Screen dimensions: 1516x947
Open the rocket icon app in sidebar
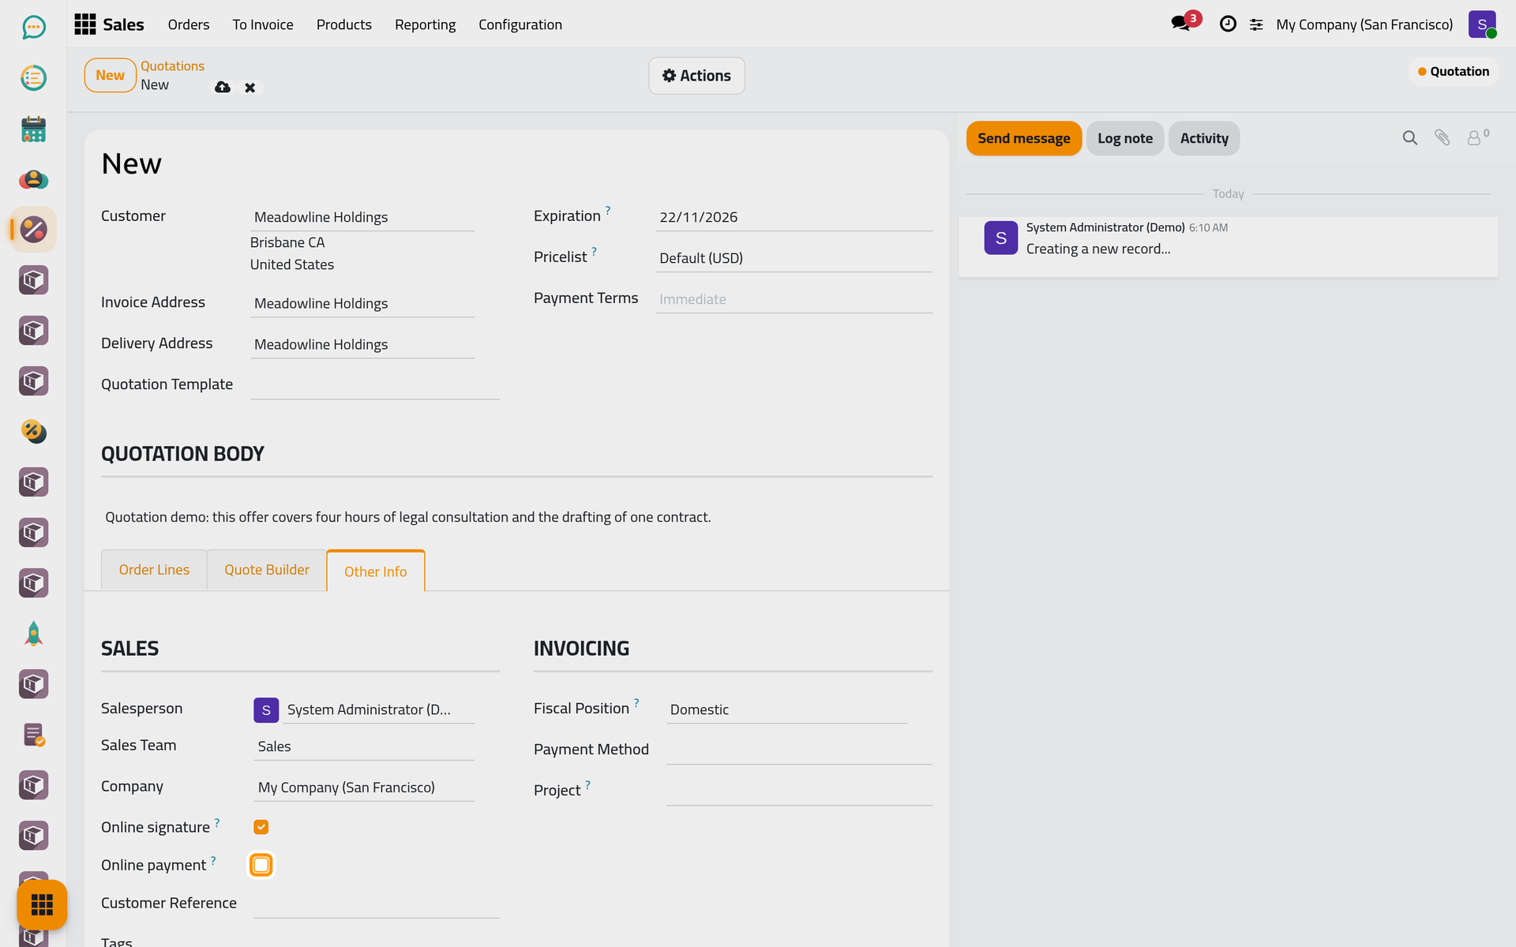click(x=33, y=634)
